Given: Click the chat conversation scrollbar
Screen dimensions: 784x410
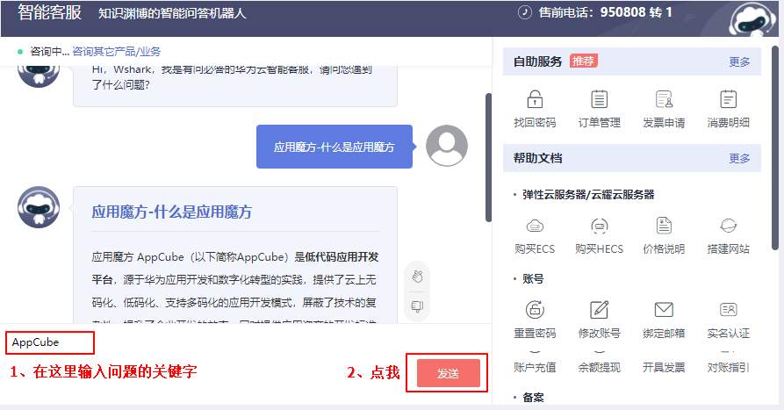Looking at the screenshot, I should pos(488,157).
